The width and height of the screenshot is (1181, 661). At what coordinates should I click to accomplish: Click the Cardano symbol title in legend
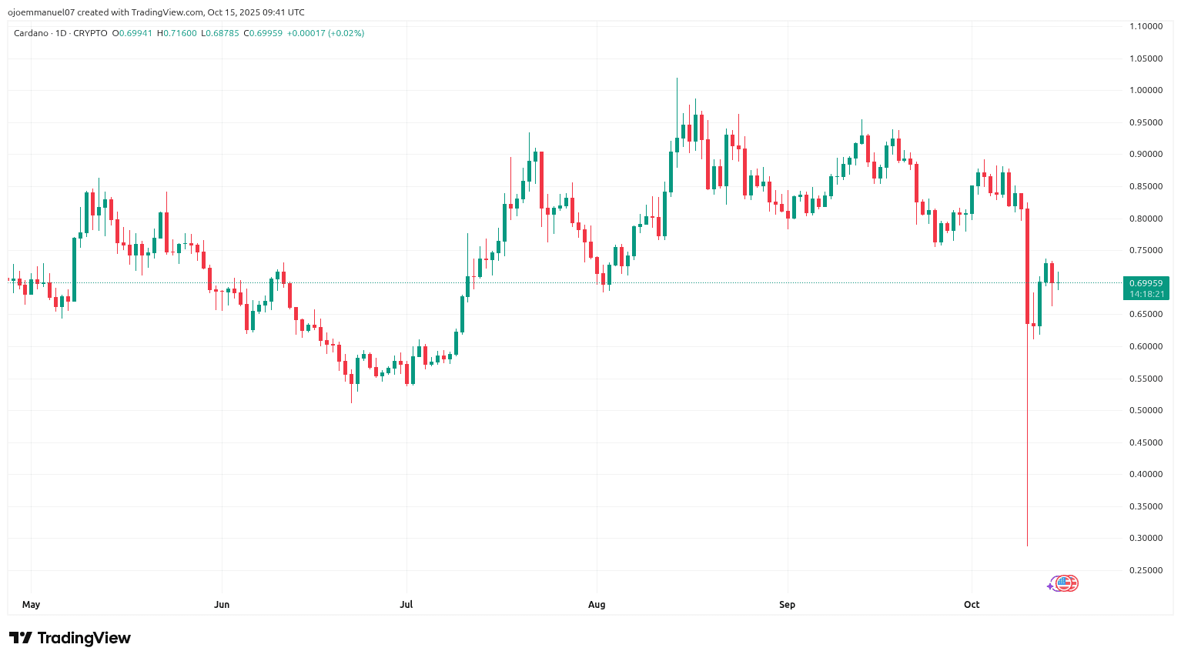31,33
